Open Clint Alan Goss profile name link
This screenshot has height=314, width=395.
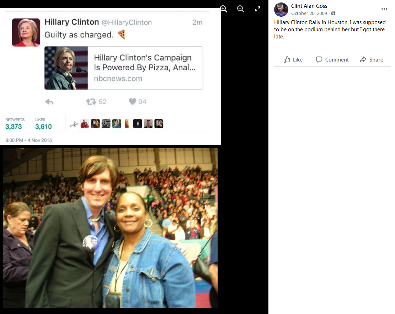click(309, 6)
